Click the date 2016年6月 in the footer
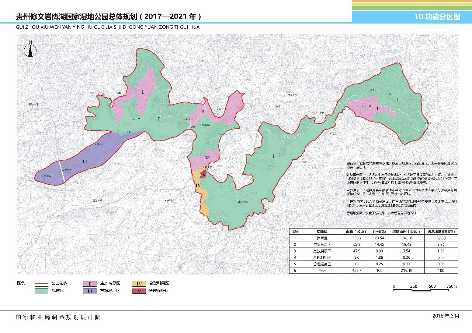This screenshot has height=333, width=472. coord(446,316)
